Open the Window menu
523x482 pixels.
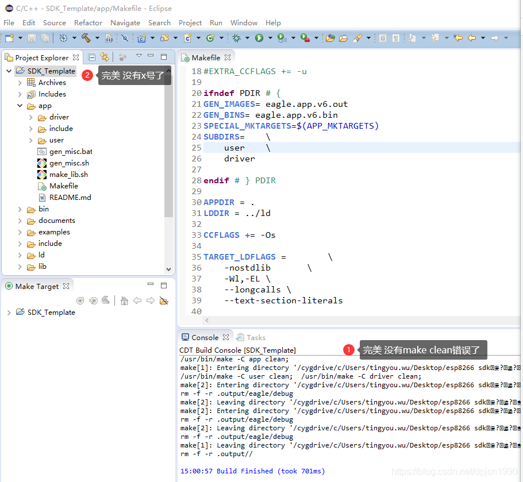[x=244, y=22]
